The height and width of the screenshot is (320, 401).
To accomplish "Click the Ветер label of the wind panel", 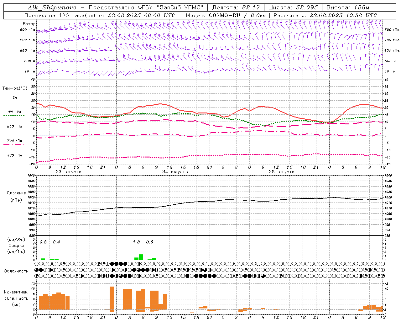I will point(29,24).
